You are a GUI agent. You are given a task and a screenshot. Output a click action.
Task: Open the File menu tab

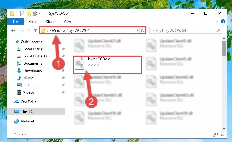coord(15,22)
